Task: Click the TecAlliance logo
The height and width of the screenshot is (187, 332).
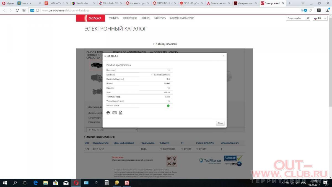Action: 210,160
